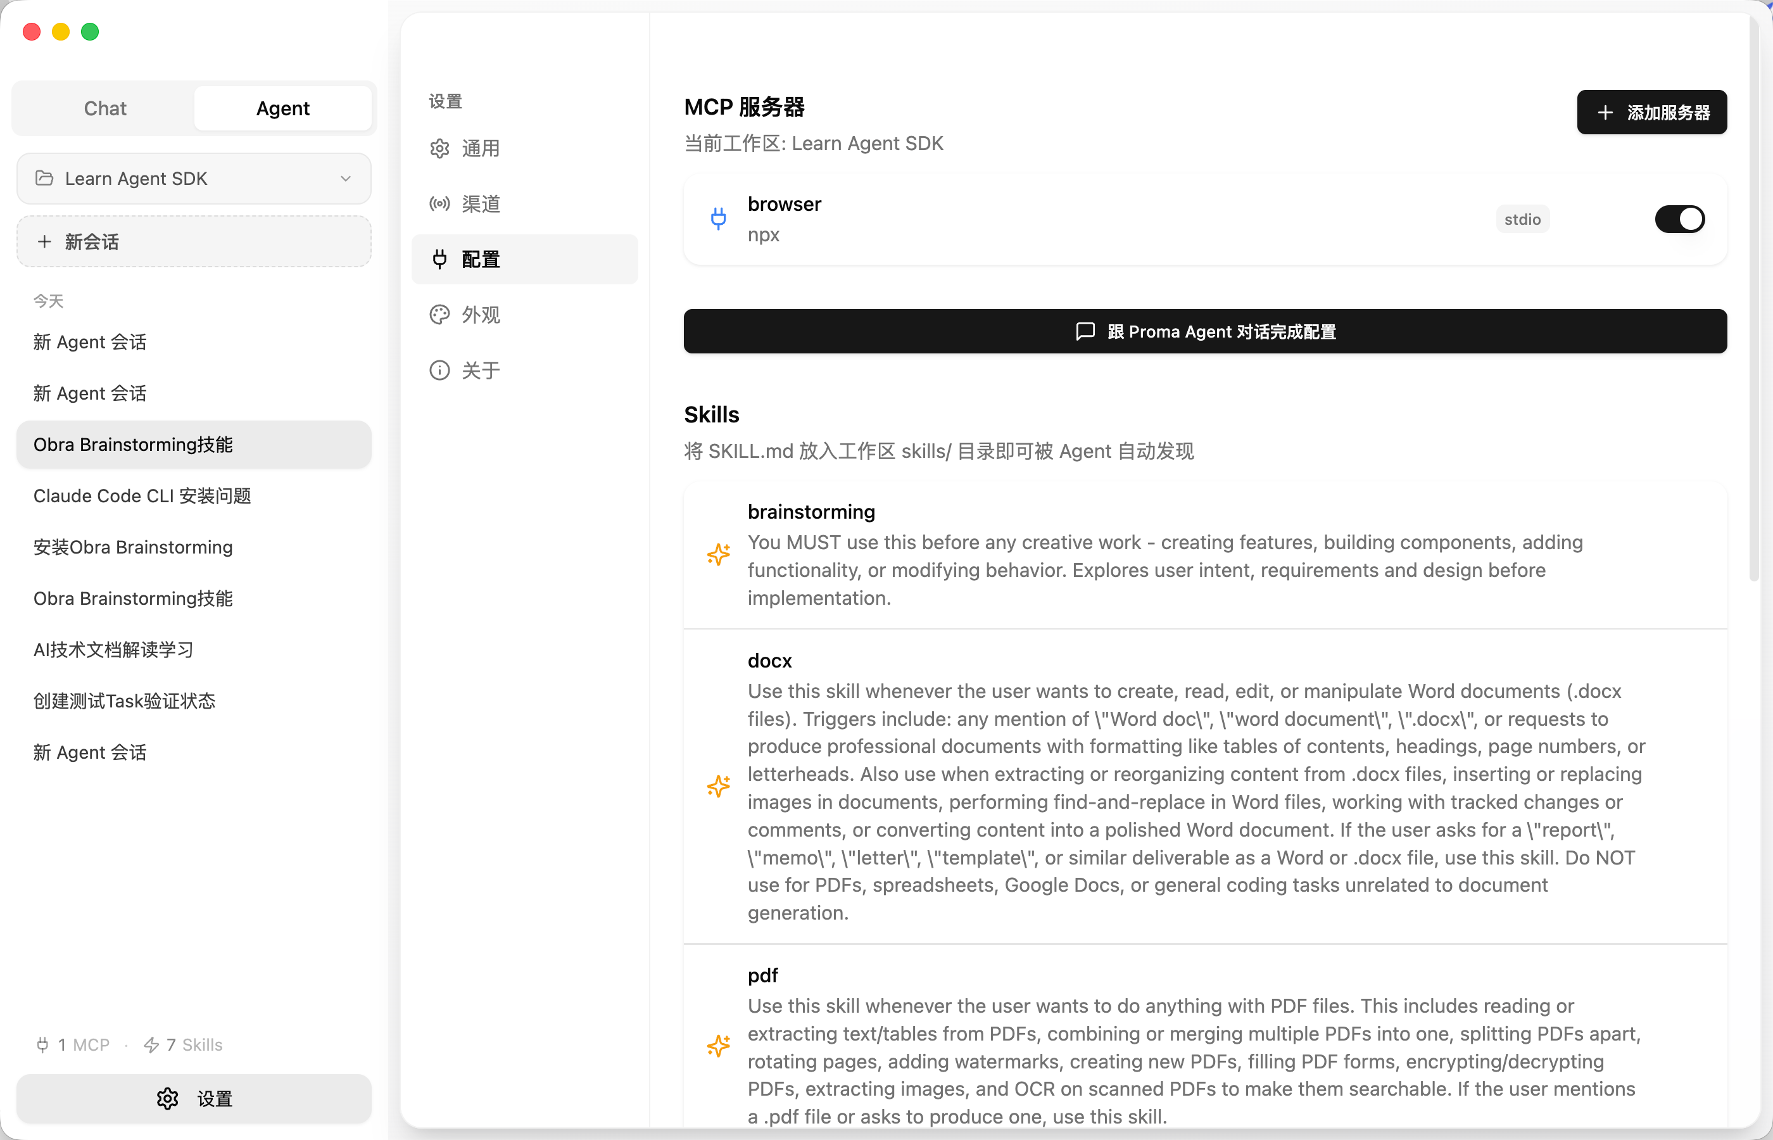The width and height of the screenshot is (1773, 1140).
Task: Click the 7 Skills lightning status indicator
Action: 183,1044
